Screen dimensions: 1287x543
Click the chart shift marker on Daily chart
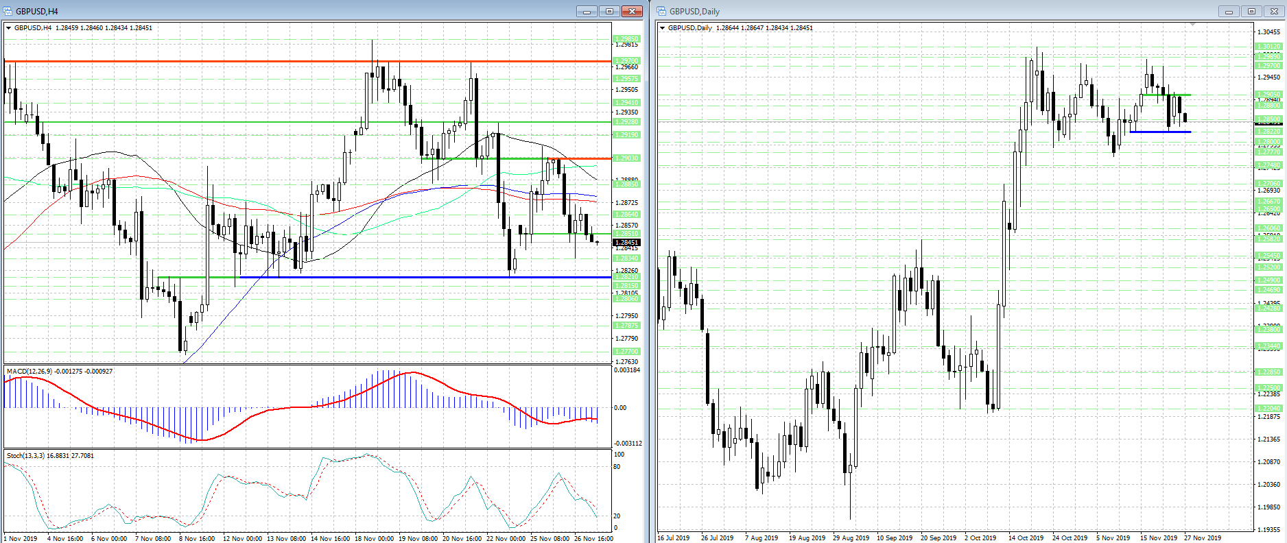[x=1193, y=25]
